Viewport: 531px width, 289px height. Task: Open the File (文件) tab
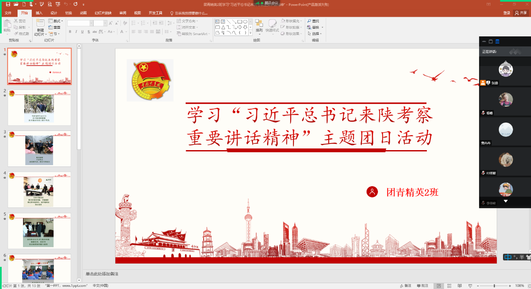click(x=8, y=13)
